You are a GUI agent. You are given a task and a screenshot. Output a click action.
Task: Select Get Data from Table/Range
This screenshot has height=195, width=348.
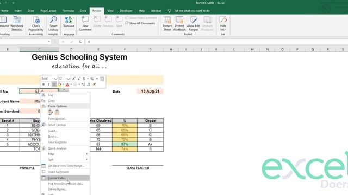click(65, 166)
